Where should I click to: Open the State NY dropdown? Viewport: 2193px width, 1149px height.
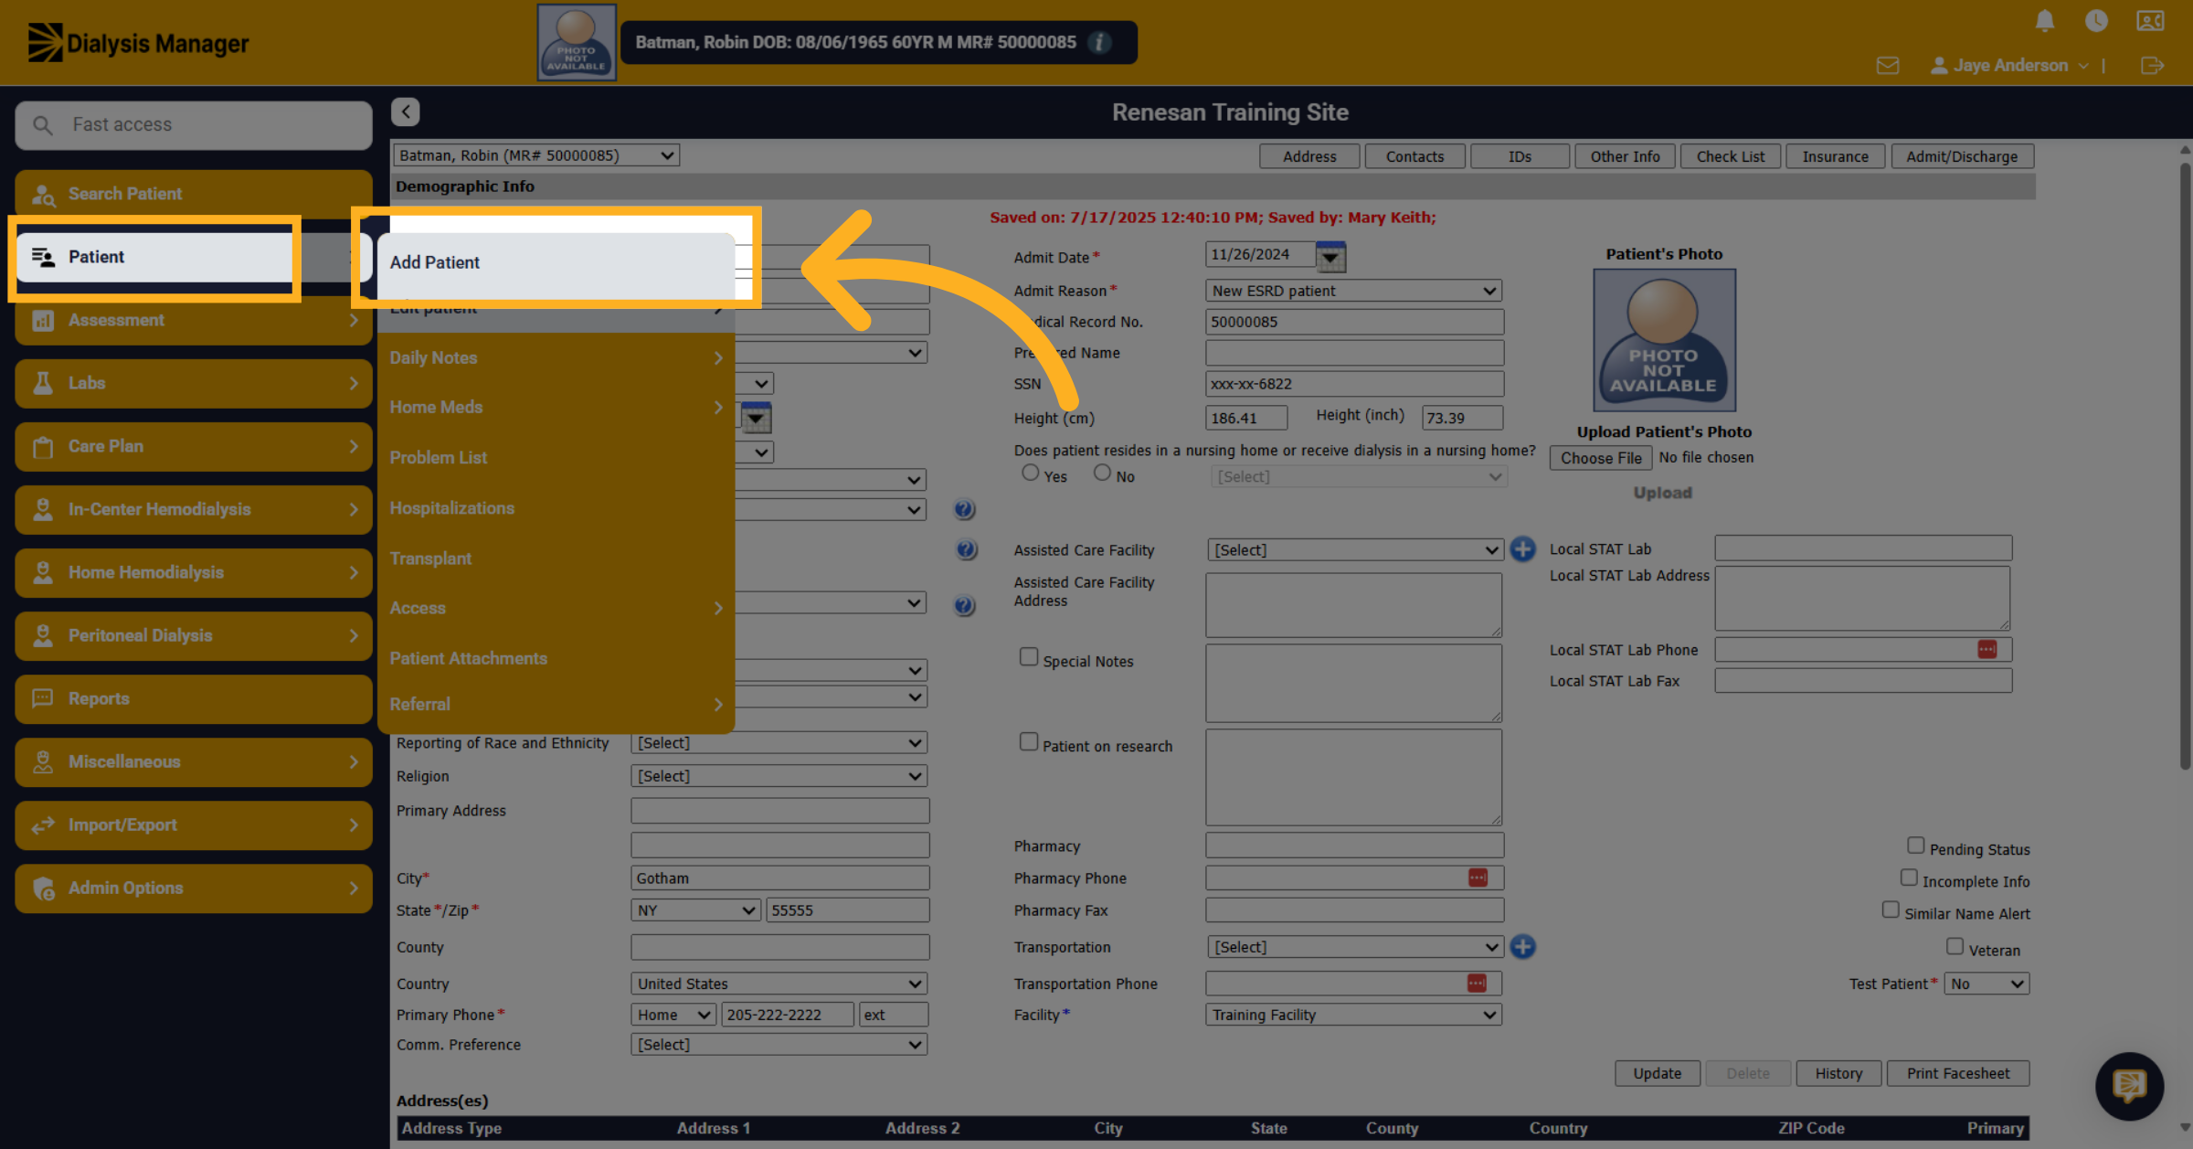click(695, 910)
